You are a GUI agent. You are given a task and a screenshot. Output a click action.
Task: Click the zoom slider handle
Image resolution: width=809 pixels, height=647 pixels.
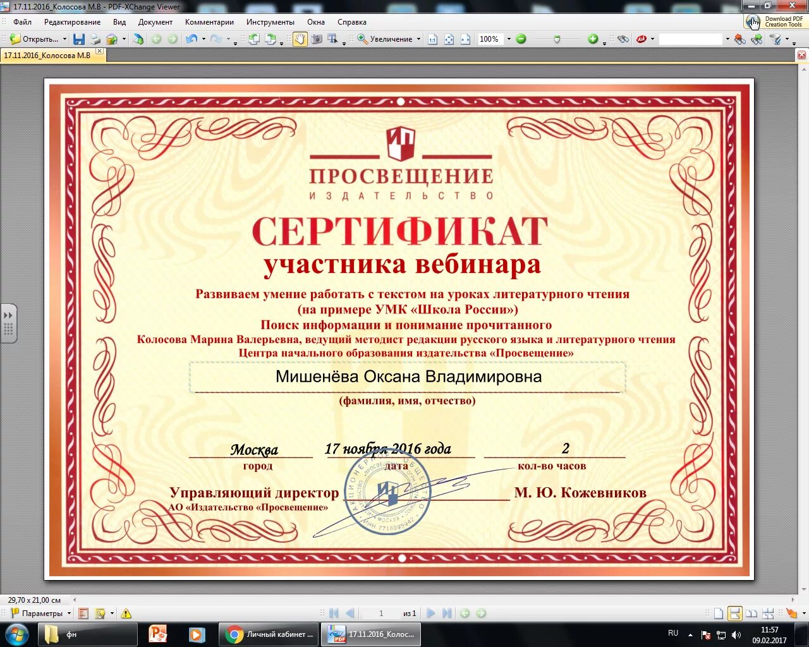click(557, 39)
